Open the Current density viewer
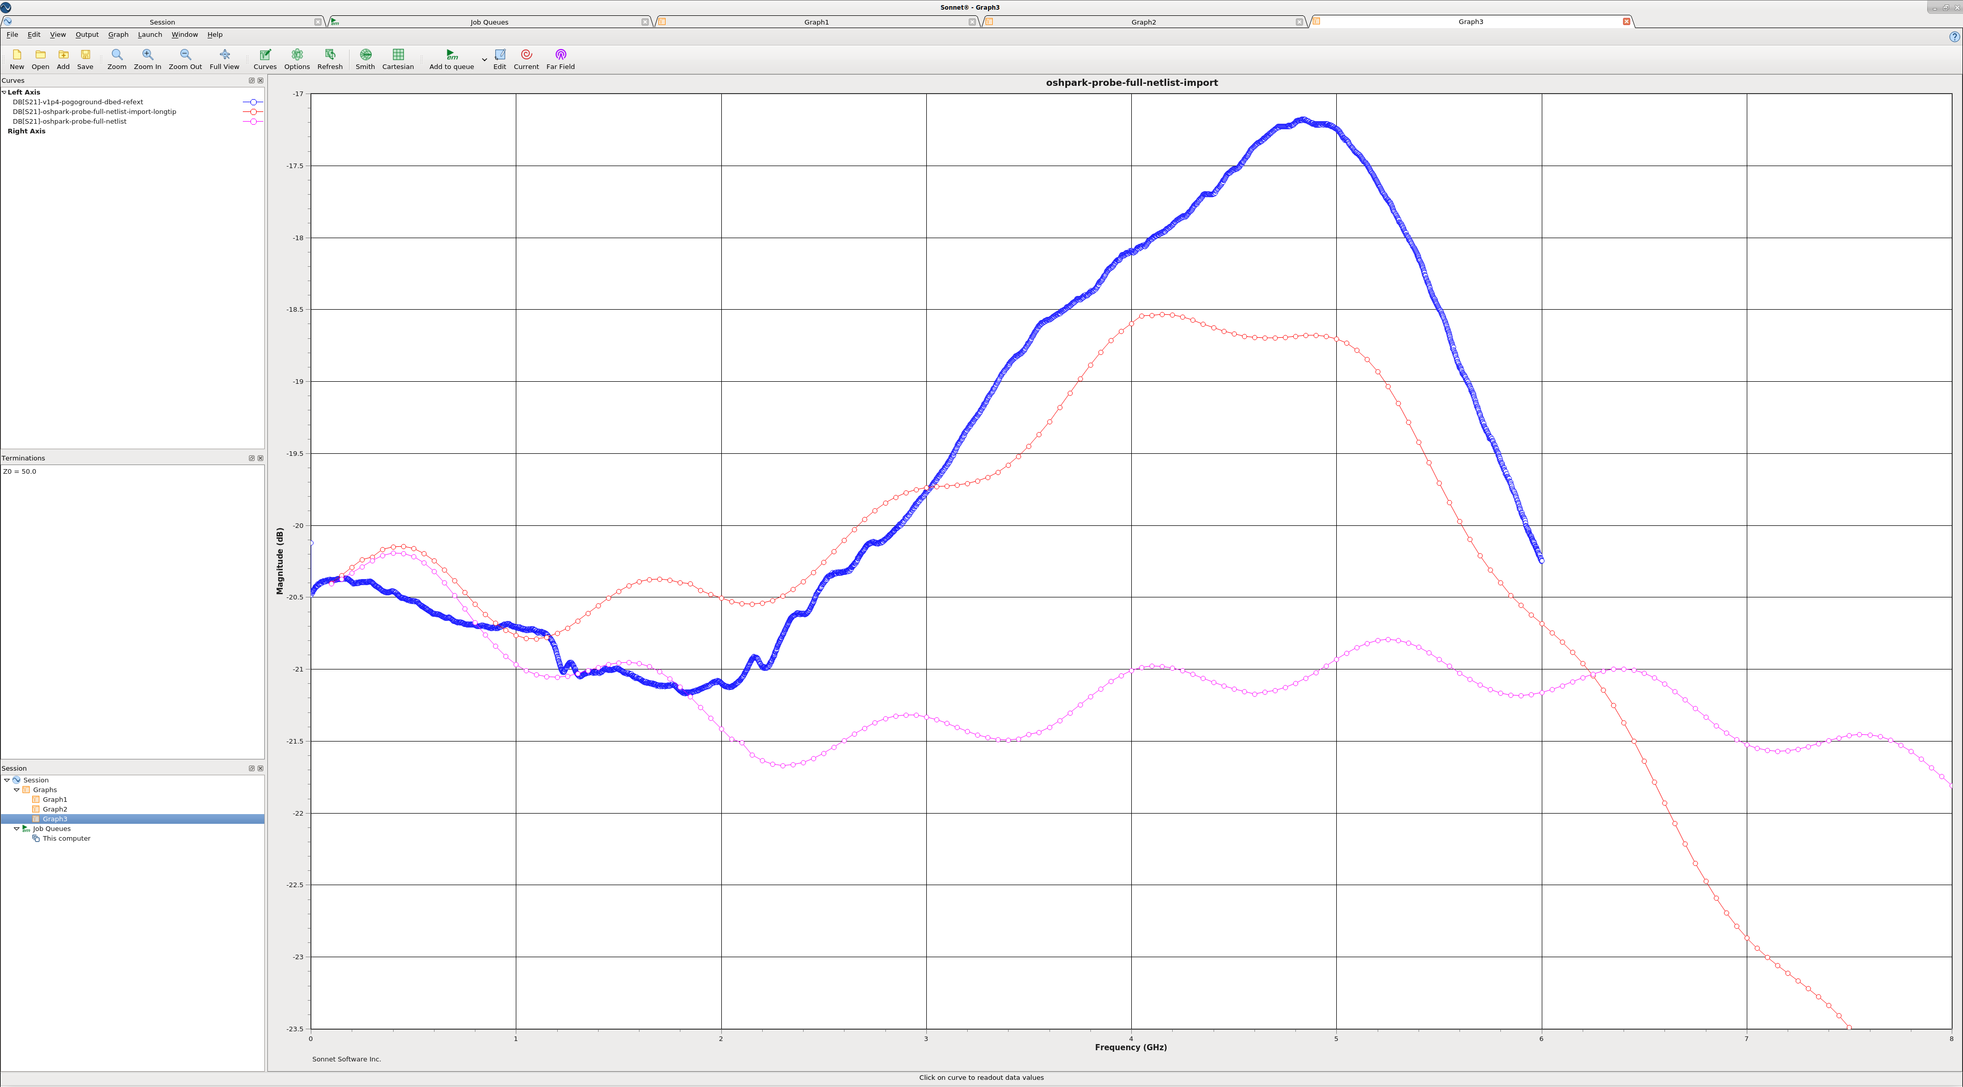 pos(526,55)
